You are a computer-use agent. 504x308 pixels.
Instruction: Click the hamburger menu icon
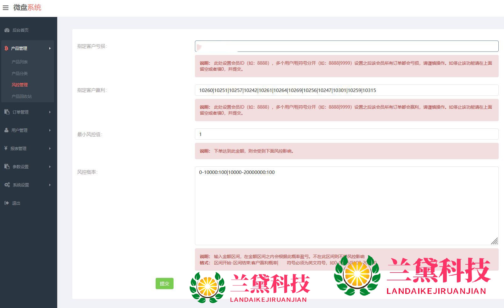point(6,8)
